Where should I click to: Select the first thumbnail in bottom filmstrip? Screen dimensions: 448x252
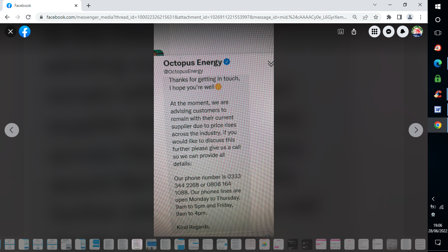click(10, 244)
